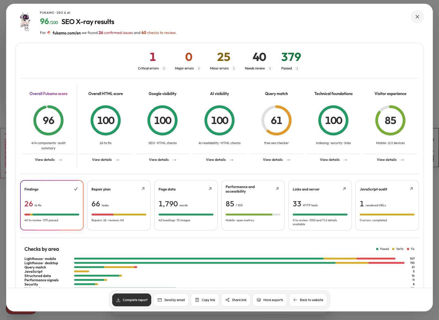View details for Google visibility
The height and width of the screenshot is (320, 439).
pyautogui.click(x=162, y=160)
